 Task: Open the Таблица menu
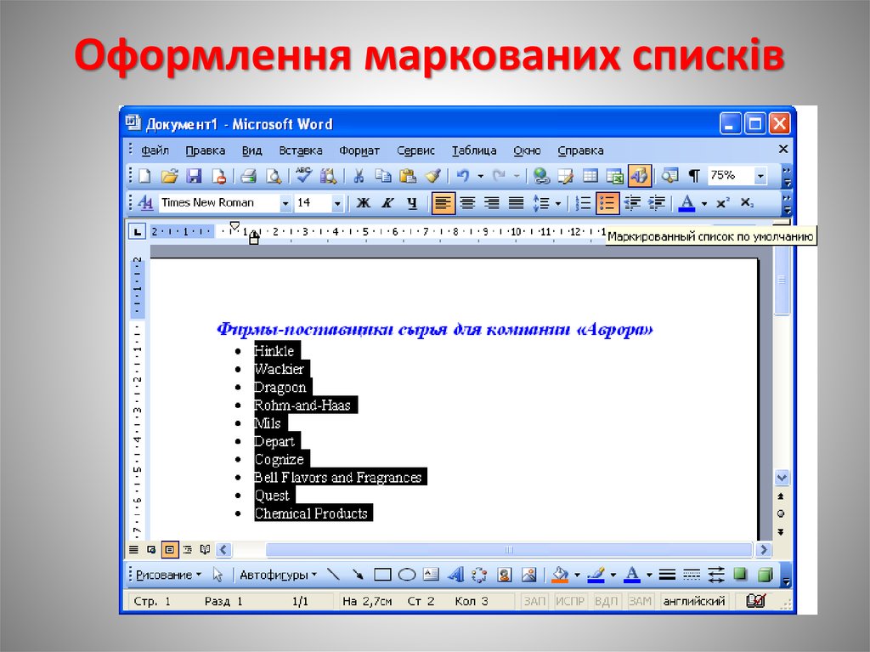(x=474, y=150)
